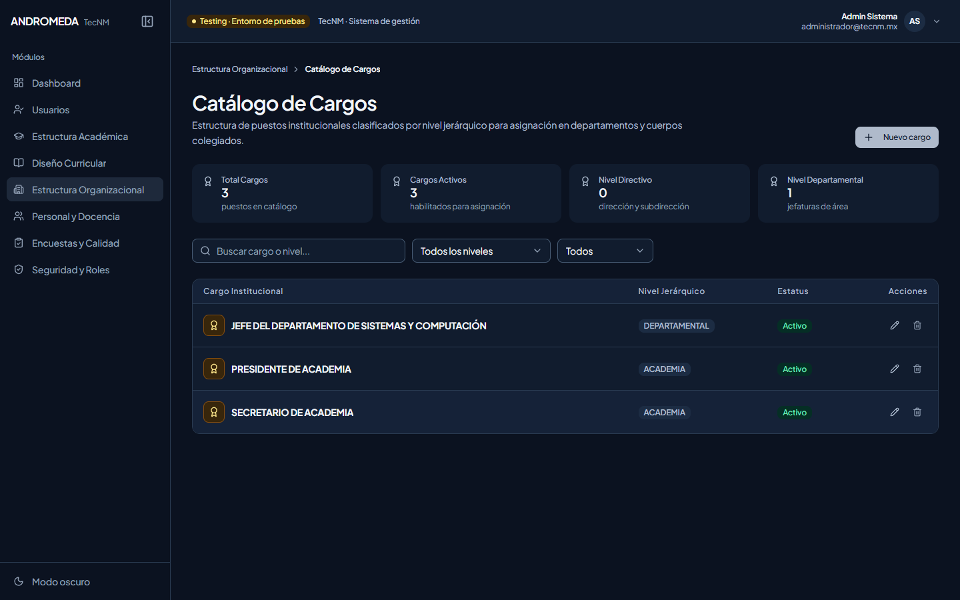Click the Estatus column header
This screenshot has width=960, height=600.
point(793,291)
